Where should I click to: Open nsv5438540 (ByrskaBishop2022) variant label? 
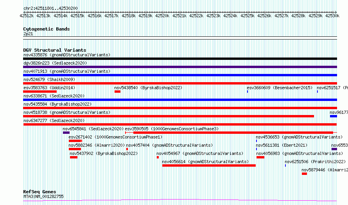tap(148, 88)
